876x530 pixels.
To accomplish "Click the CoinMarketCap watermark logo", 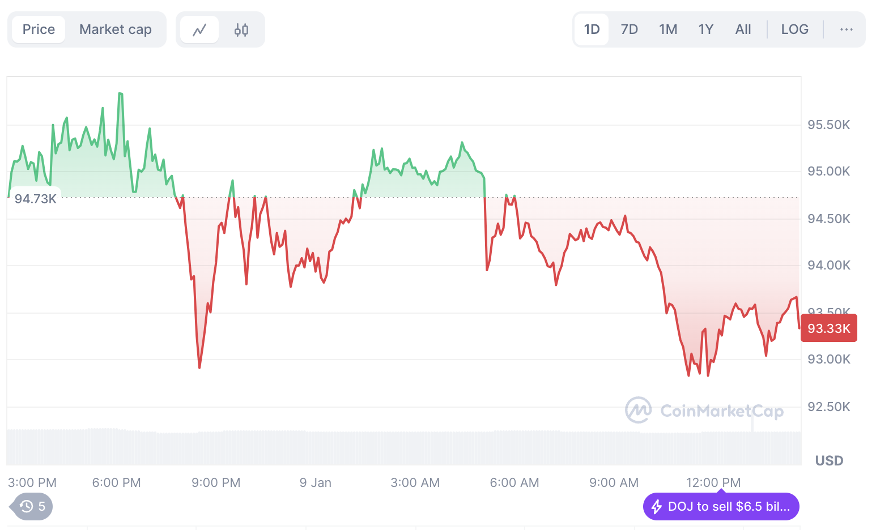I will pyautogui.click(x=704, y=411).
